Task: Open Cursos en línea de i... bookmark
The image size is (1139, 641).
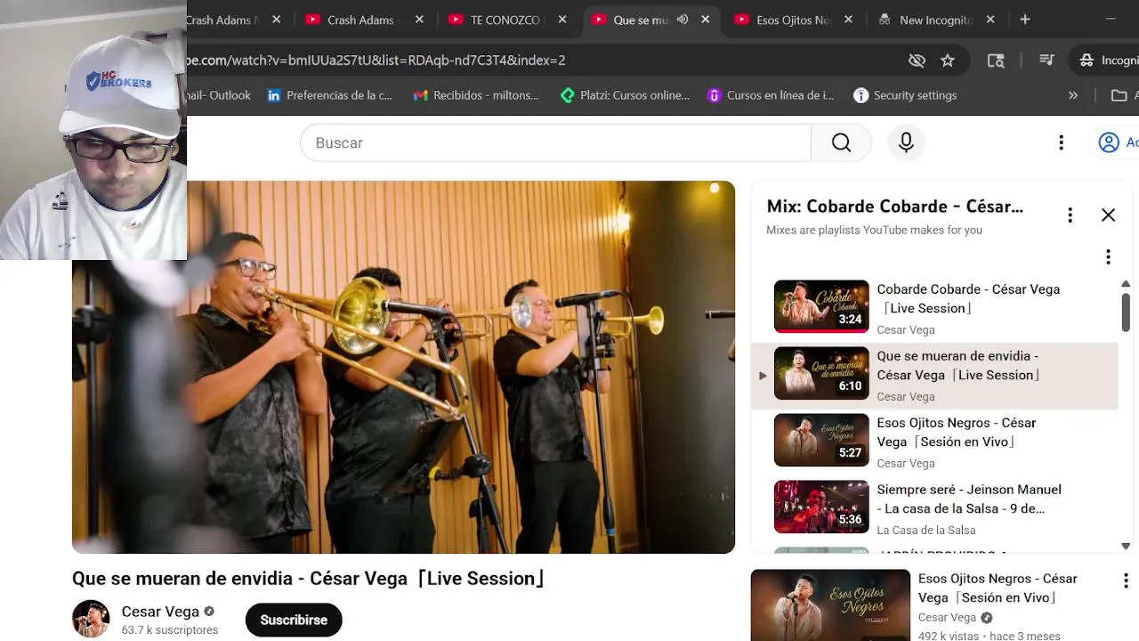Action: click(x=771, y=95)
